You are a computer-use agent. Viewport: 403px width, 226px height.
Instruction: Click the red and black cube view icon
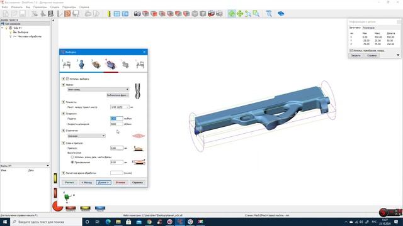[211, 14]
